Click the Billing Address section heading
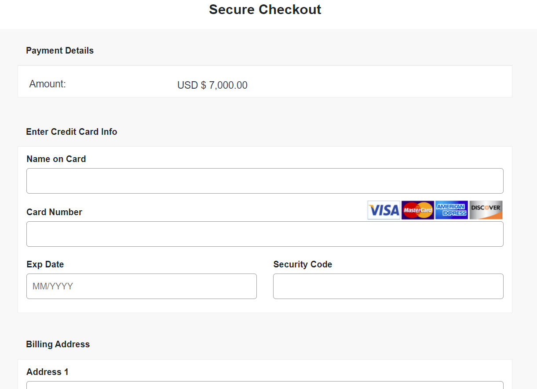This screenshot has width=537, height=389. click(58, 344)
